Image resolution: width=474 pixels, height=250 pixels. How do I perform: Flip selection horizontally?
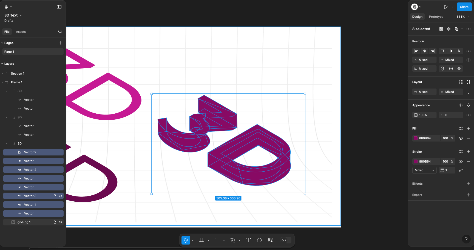tap(451, 69)
